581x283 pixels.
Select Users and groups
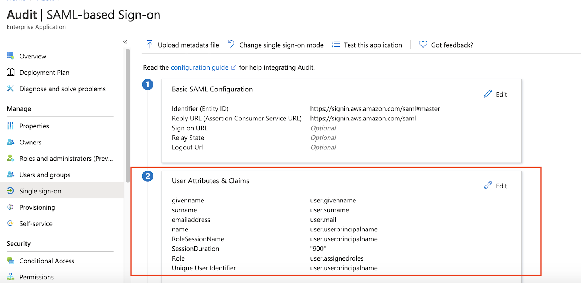click(45, 175)
